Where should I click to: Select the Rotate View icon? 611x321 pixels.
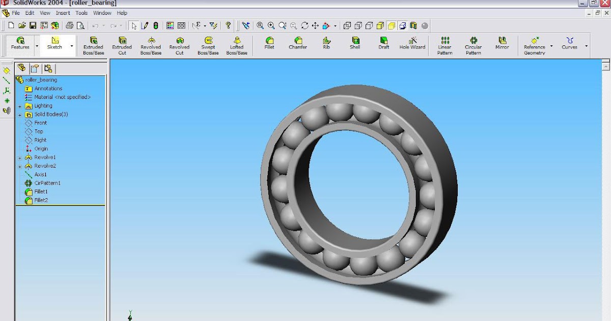(x=304, y=25)
